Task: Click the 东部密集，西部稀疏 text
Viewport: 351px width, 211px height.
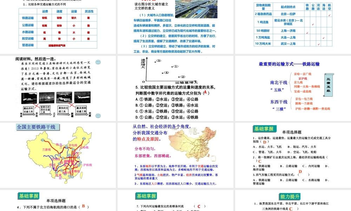Action: tap(153, 156)
